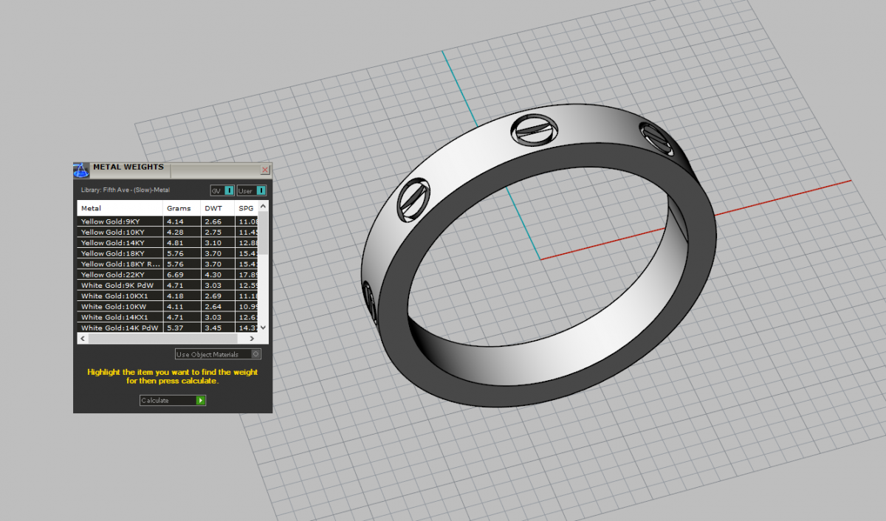The image size is (886, 521).
Task: Click the green Calculate arrow icon
Action: (x=200, y=400)
